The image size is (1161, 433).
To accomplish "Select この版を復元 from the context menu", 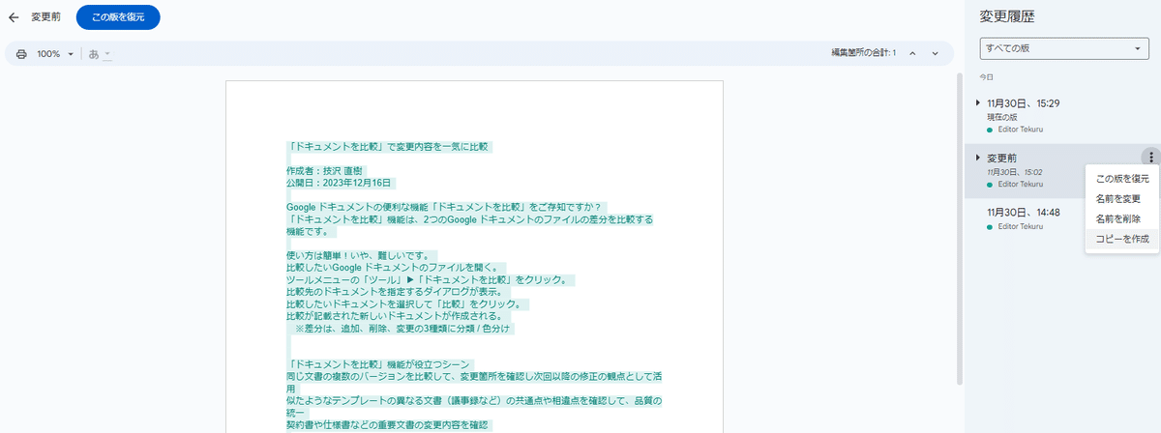I will [1122, 179].
